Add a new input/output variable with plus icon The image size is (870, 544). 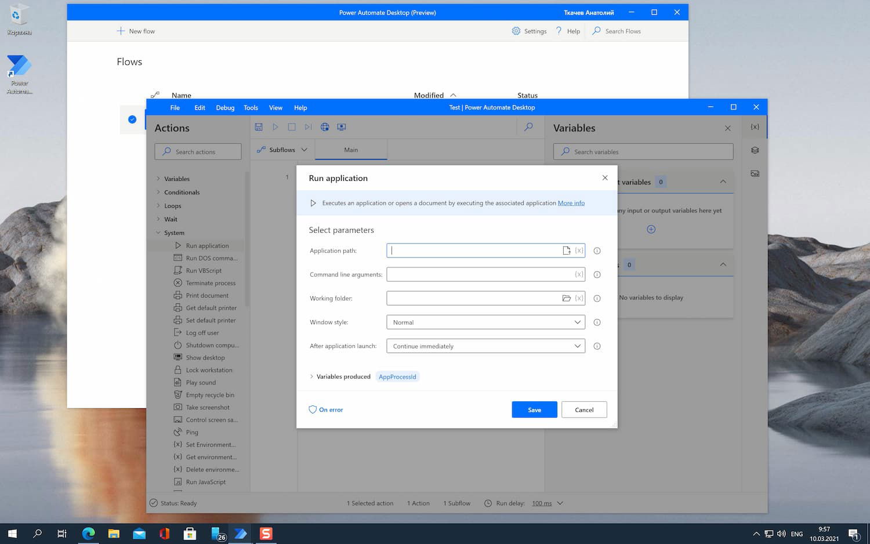coord(651,229)
